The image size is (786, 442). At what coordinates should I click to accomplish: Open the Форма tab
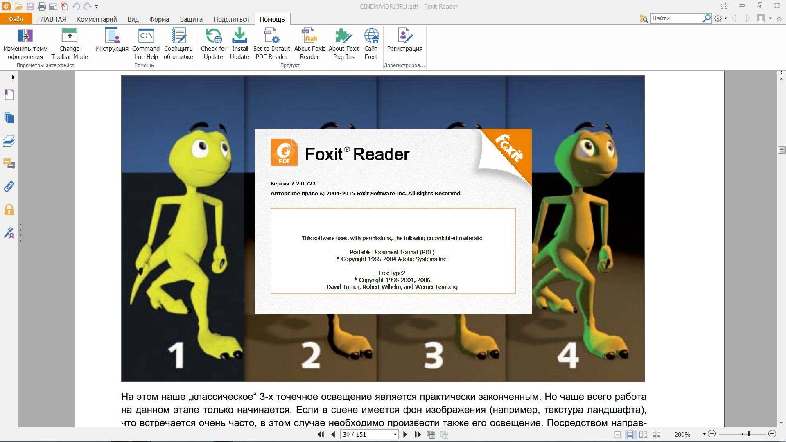[159, 19]
